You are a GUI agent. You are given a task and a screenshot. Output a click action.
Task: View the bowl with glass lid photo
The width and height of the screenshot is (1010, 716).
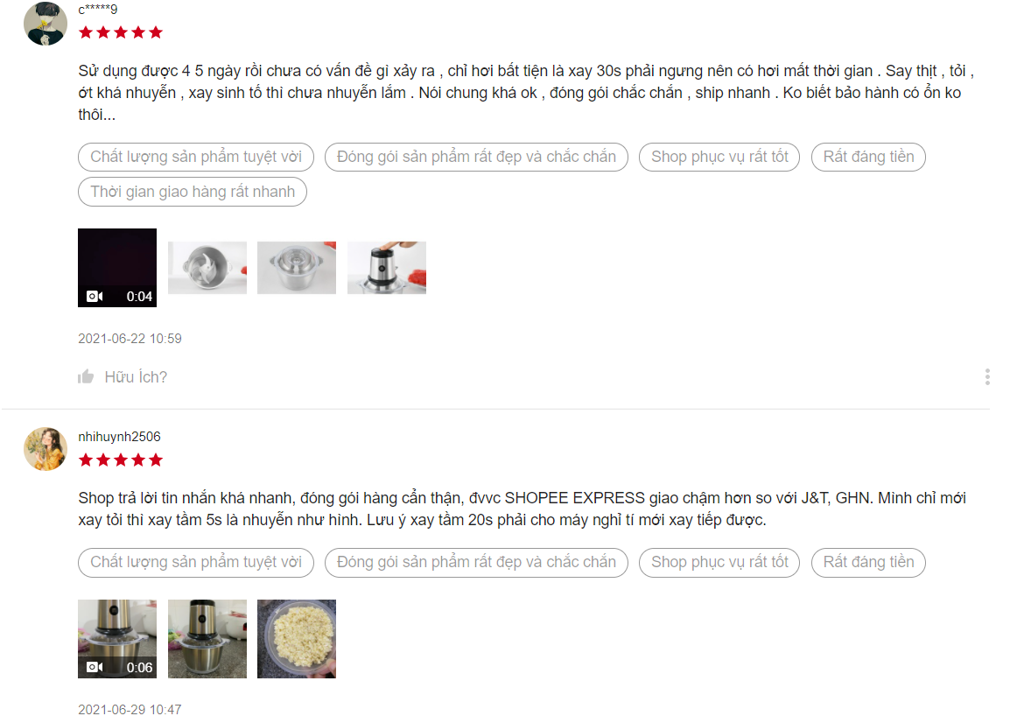click(x=297, y=268)
